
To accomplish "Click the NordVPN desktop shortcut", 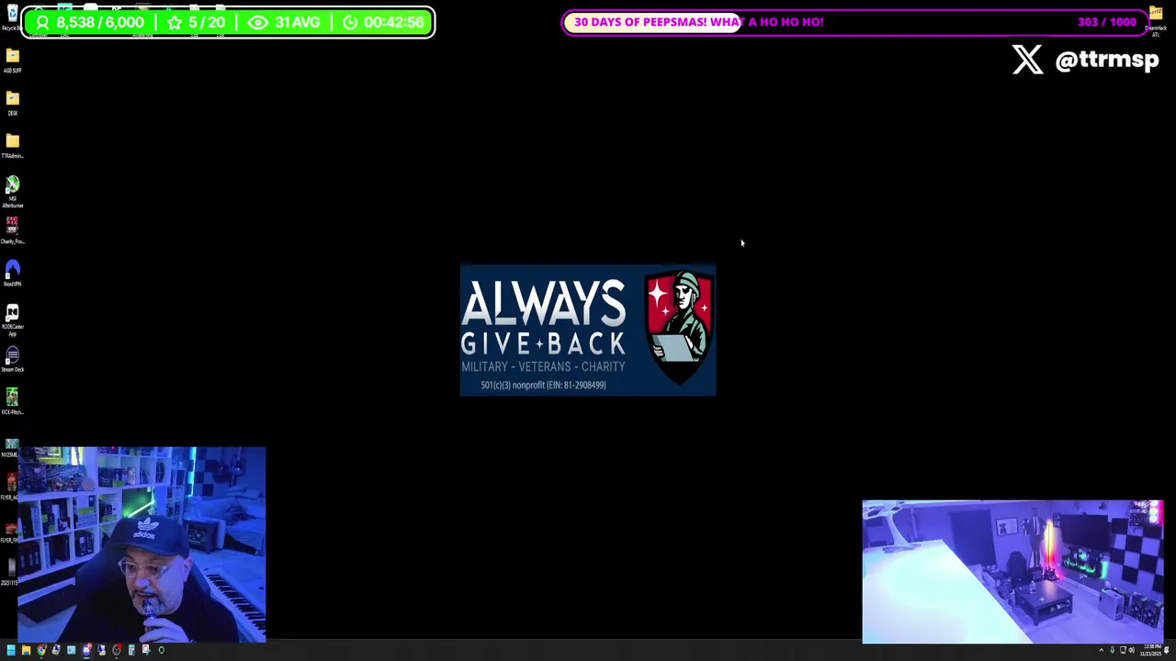I will tap(13, 273).
